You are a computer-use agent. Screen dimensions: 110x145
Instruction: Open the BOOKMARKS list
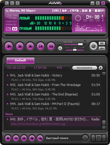pos(85,68)
